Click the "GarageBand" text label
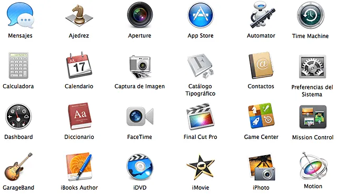Screen dimensions: 337x195 [18, 188]
